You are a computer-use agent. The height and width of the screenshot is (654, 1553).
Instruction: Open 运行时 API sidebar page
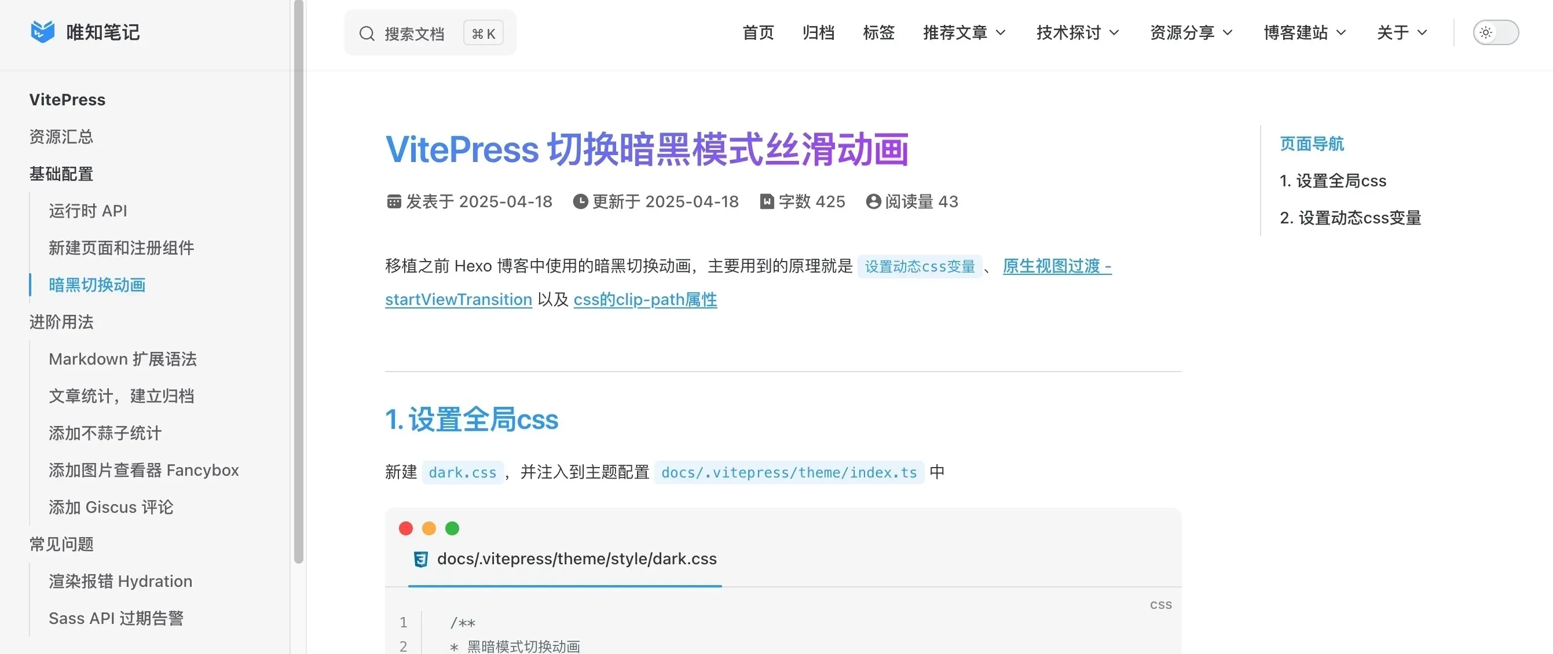tap(88, 211)
